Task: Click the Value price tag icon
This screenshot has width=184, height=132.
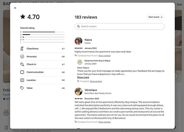Action: tap(22, 88)
